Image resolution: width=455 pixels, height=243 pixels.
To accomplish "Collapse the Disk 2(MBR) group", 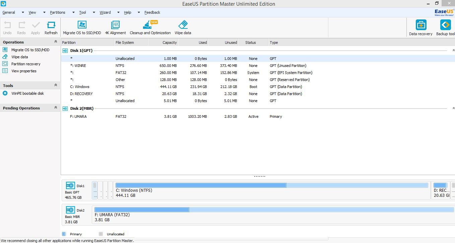I will [x=453, y=108].
